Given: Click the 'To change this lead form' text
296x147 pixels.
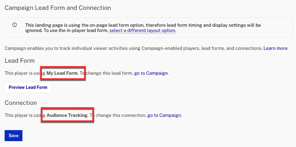Looking at the screenshot, I should (106, 73).
